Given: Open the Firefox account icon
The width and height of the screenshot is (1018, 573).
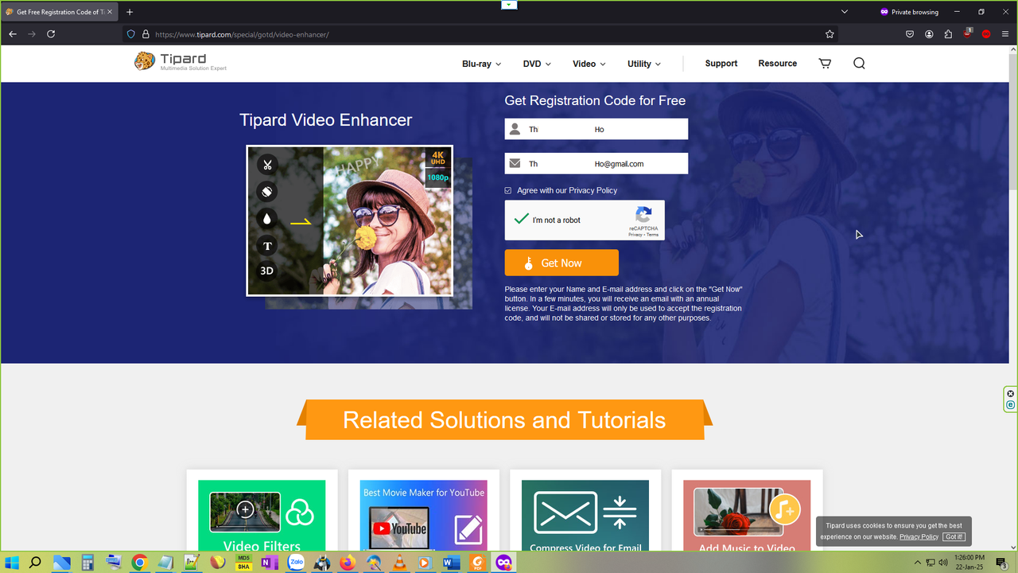Looking at the screenshot, I should click(929, 34).
